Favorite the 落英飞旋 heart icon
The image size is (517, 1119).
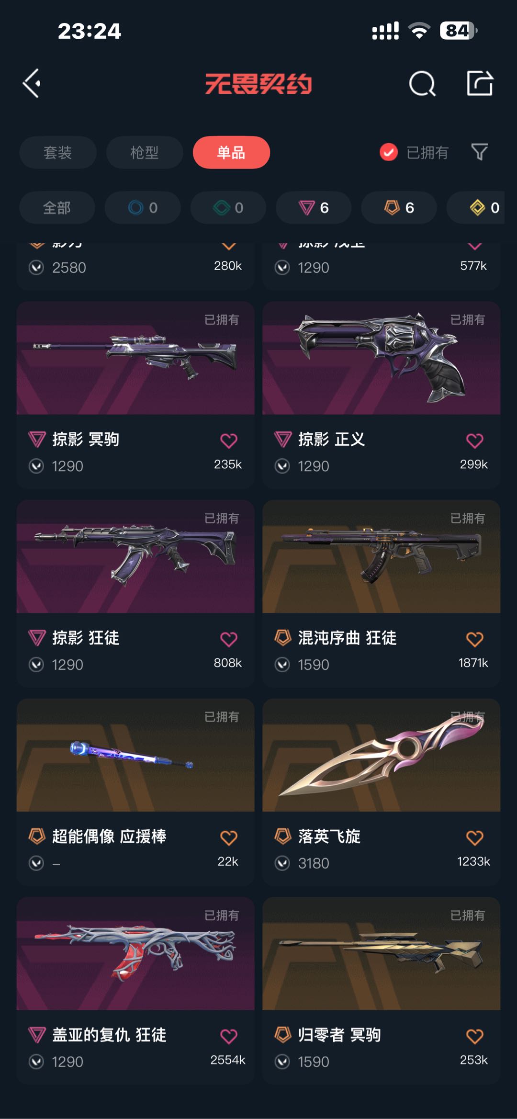tap(474, 838)
